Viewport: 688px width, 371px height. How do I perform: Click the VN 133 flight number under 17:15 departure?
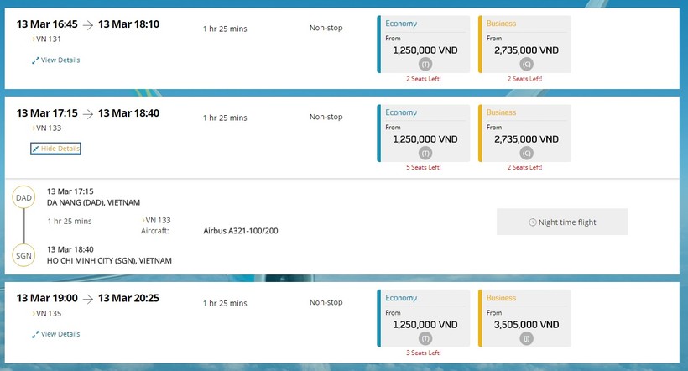click(x=47, y=128)
